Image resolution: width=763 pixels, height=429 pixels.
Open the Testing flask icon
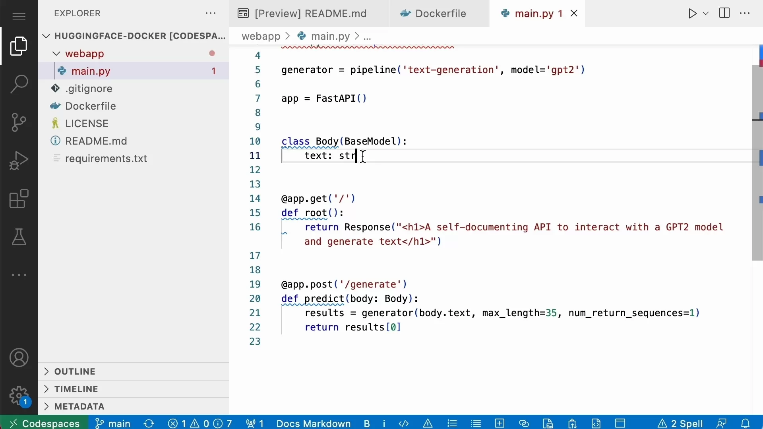pyautogui.click(x=19, y=237)
